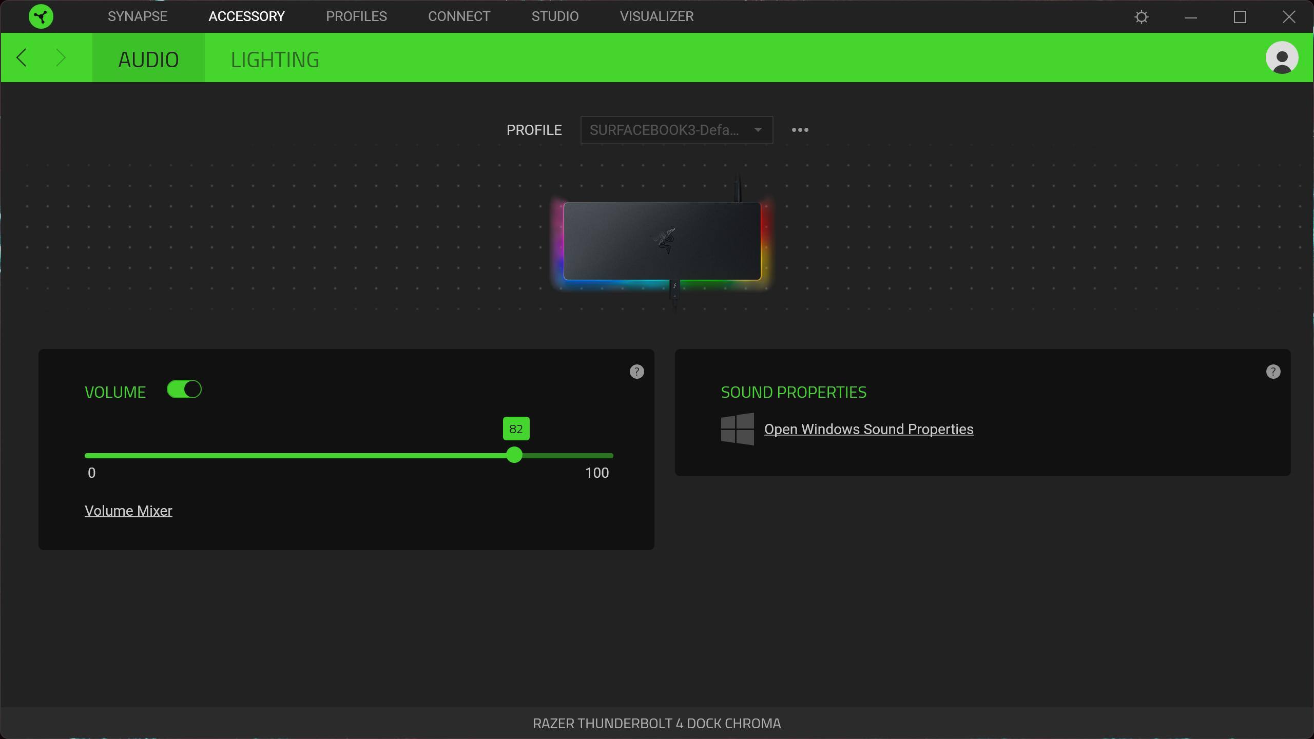This screenshot has height=739, width=1314.
Task: Open Chroma Studio tab
Action: 555,16
